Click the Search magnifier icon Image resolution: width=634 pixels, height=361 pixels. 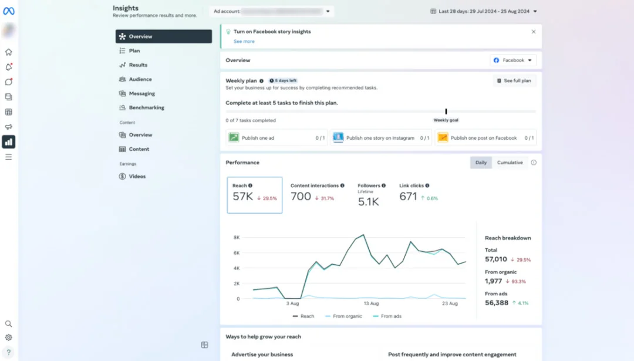pos(8,324)
